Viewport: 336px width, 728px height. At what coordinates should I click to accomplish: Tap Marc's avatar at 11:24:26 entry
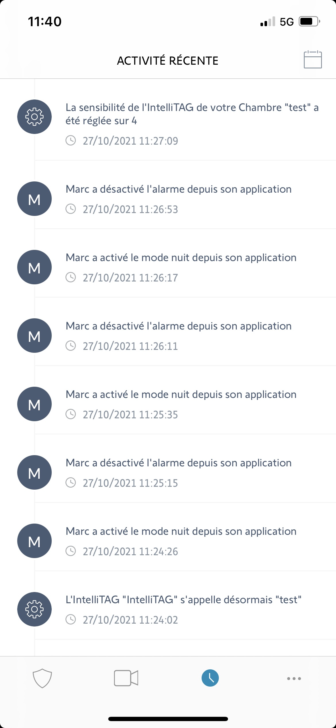34,541
